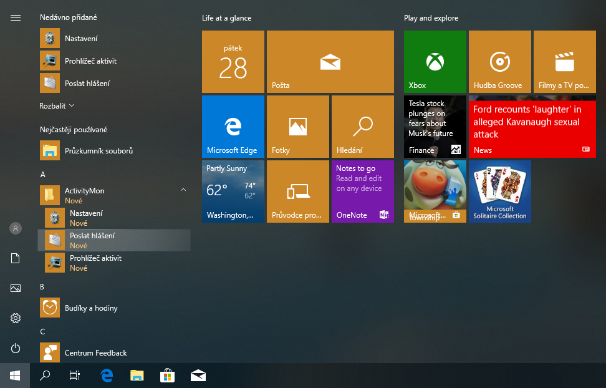This screenshot has width=606, height=388.
Task: Open the Township game tile
Action: click(x=435, y=192)
